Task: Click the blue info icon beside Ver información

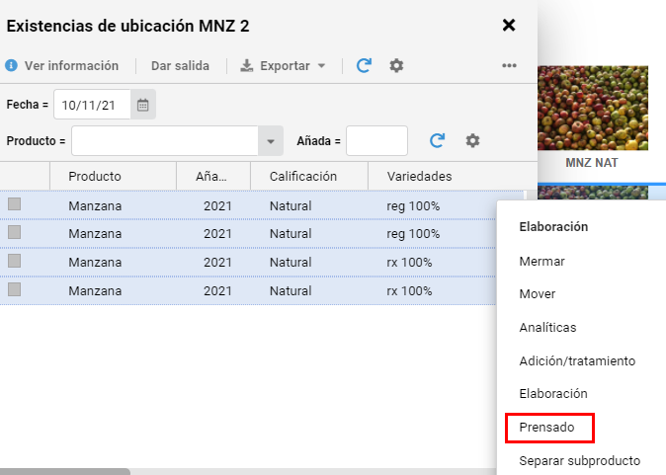Action: tap(12, 66)
